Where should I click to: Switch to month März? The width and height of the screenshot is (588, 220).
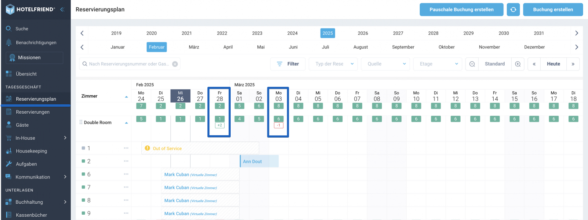(x=194, y=47)
